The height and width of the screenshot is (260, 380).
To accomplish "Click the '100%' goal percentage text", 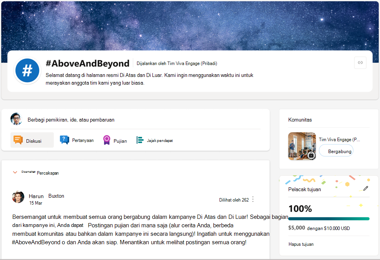I will pos(300,208).
